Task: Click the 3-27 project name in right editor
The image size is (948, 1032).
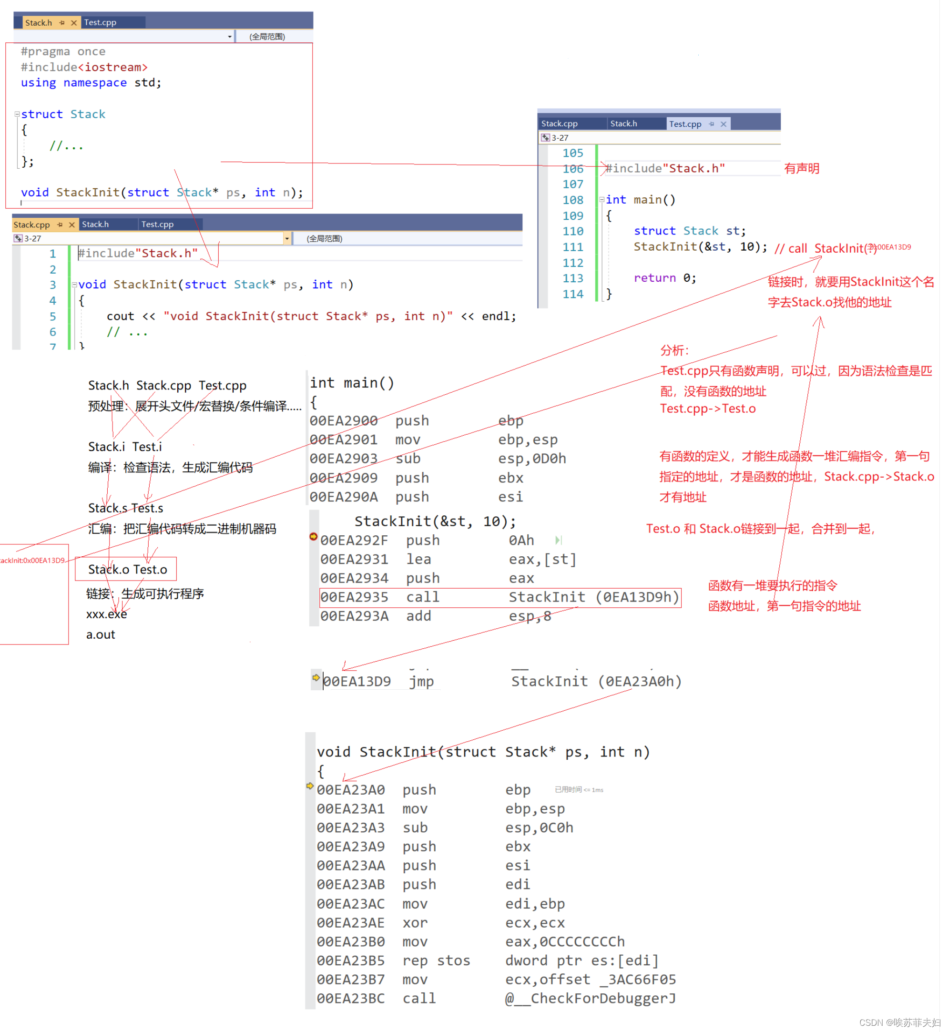Action: click(560, 137)
